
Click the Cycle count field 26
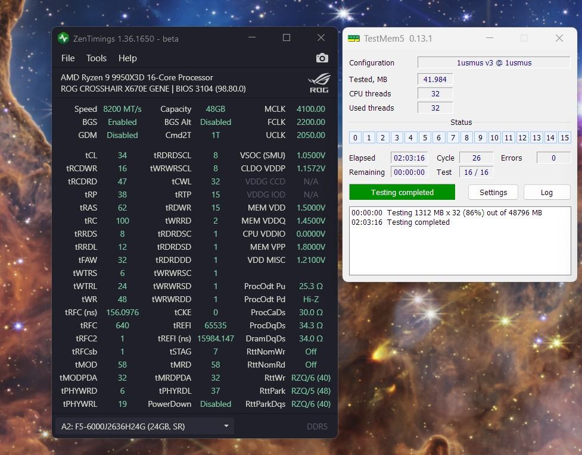(x=476, y=158)
